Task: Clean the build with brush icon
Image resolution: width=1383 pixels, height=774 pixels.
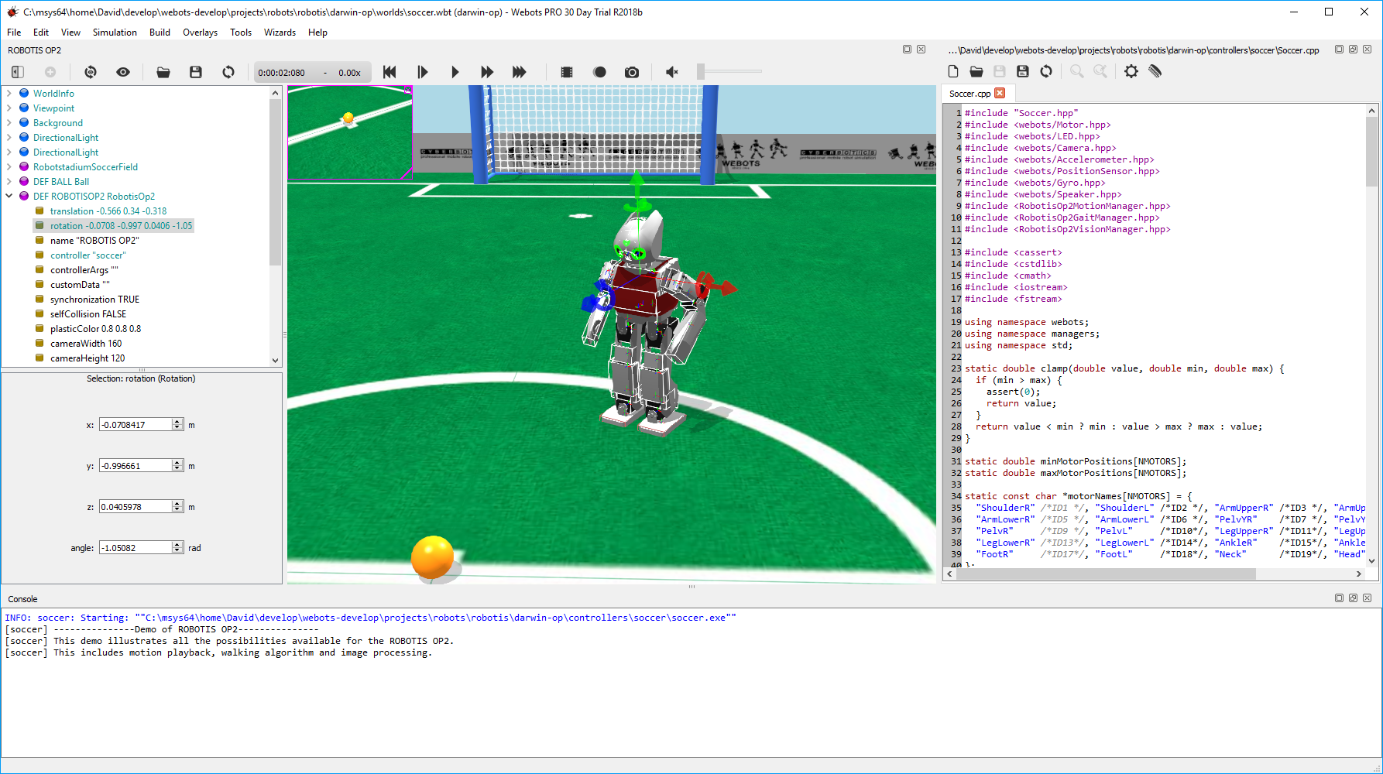Action: (1155, 71)
